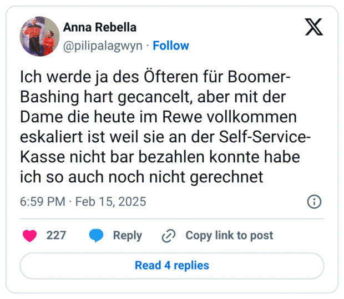This screenshot has width=344, height=299.
Task: Like the post with the heart icon
Action: click(x=29, y=236)
